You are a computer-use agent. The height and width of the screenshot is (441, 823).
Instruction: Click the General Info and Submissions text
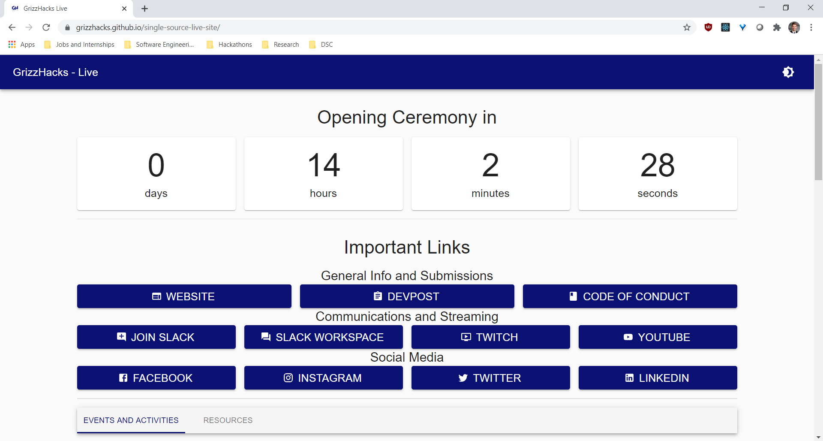407,276
